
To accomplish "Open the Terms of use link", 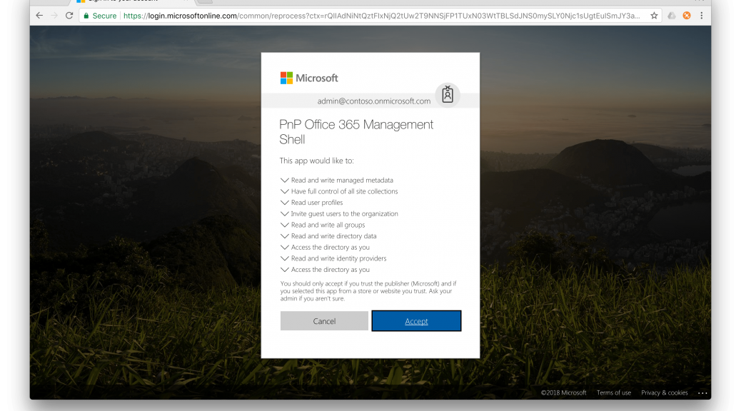I will click(x=613, y=393).
